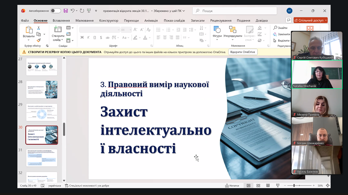Click the Save icon in title bar
This screenshot has height=195, width=348.
coord(66,11)
